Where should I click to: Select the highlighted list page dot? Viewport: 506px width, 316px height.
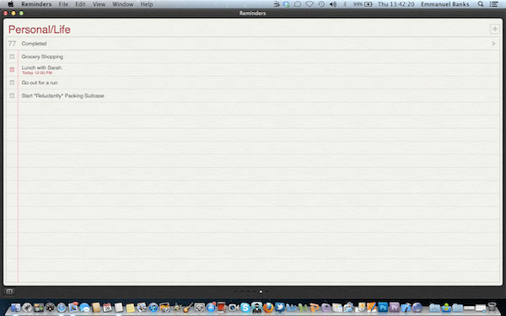click(x=261, y=292)
